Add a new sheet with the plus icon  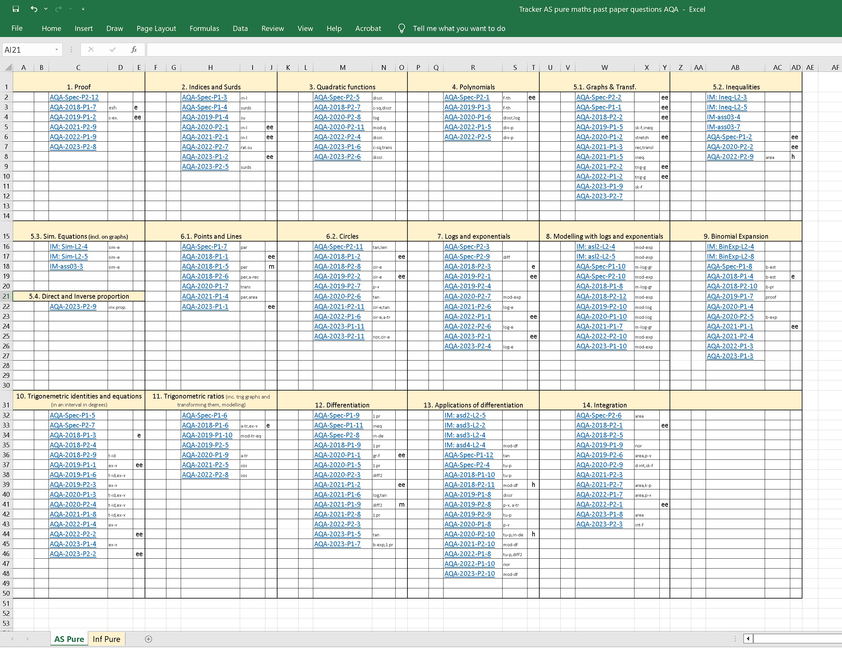tap(148, 639)
